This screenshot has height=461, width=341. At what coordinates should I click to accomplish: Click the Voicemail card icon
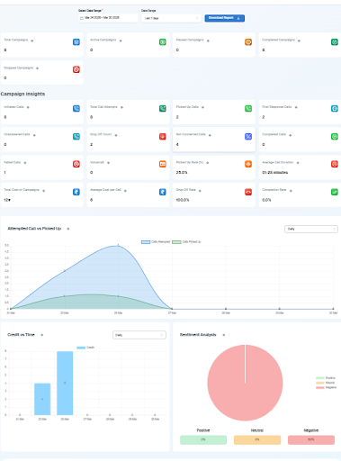(163, 164)
